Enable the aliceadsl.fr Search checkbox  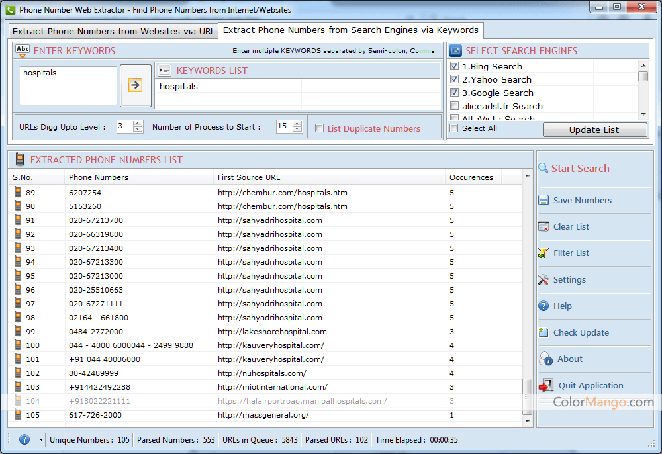click(454, 106)
